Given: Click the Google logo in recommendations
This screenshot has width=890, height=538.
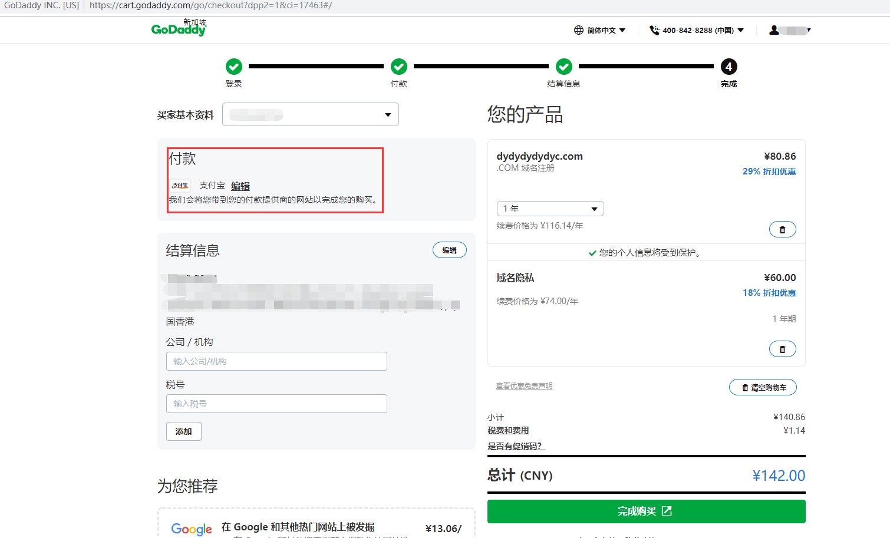Looking at the screenshot, I should [192, 529].
